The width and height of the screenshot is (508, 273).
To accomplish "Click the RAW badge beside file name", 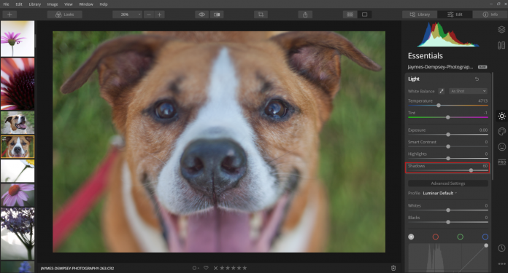I will click(x=482, y=67).
